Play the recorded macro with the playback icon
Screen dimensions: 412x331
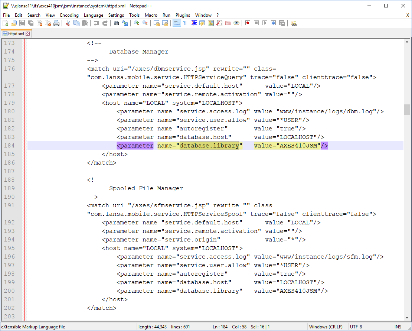coord(265,23)
